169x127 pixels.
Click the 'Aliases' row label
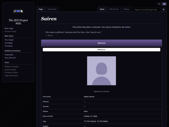click(46, 102)
